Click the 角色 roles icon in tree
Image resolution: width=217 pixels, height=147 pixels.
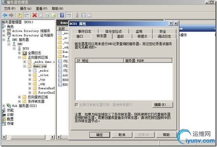[x=4, y=26]
